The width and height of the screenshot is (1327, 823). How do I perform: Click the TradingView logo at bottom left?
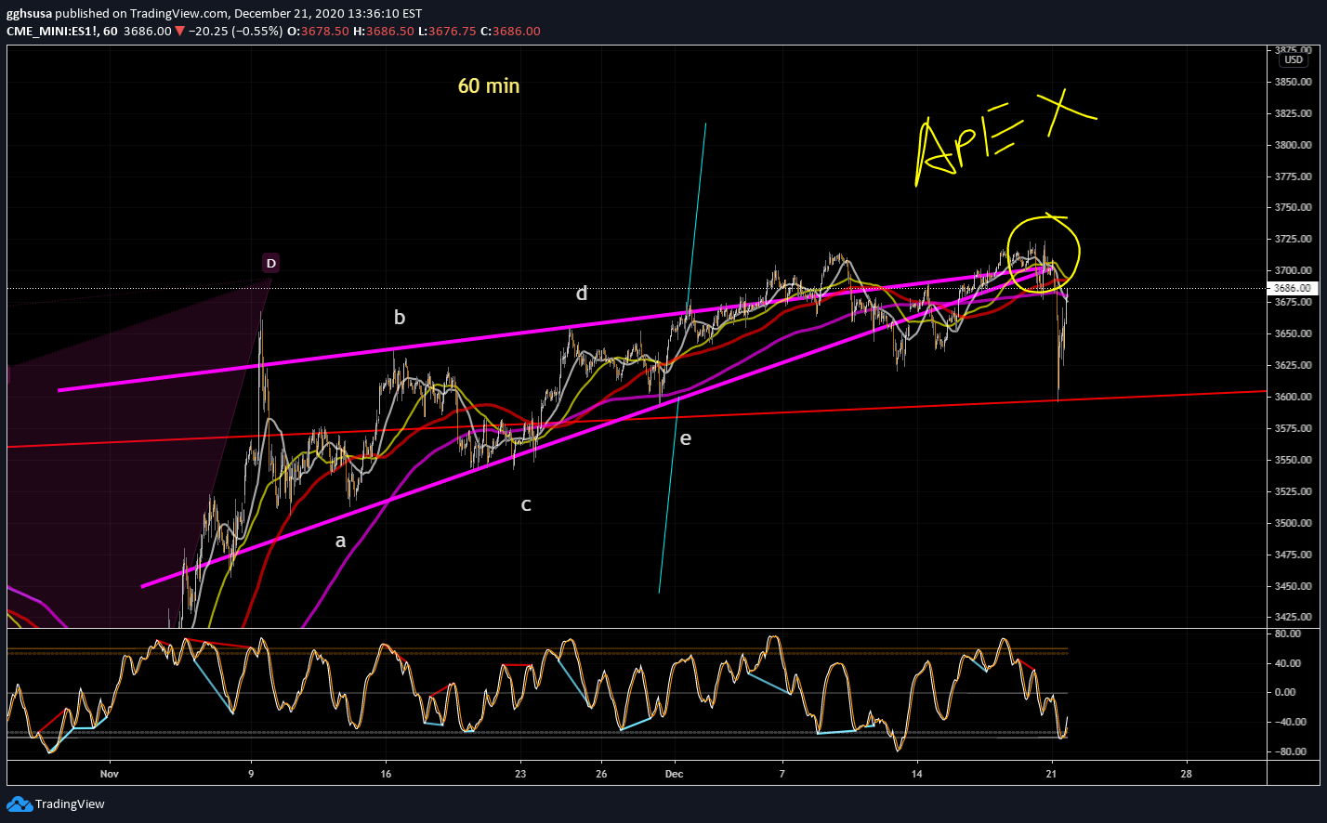57,803
